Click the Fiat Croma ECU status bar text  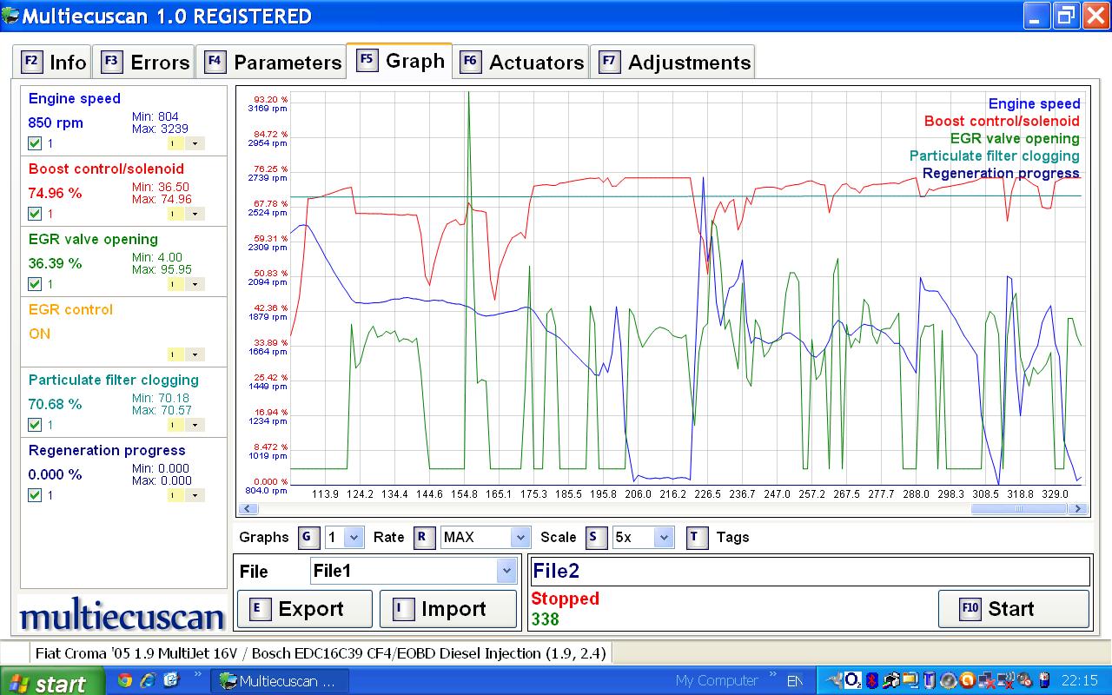321,652
